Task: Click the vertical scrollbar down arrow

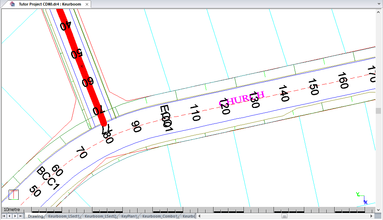Action: pyautogui.click(x=379, y=209)
